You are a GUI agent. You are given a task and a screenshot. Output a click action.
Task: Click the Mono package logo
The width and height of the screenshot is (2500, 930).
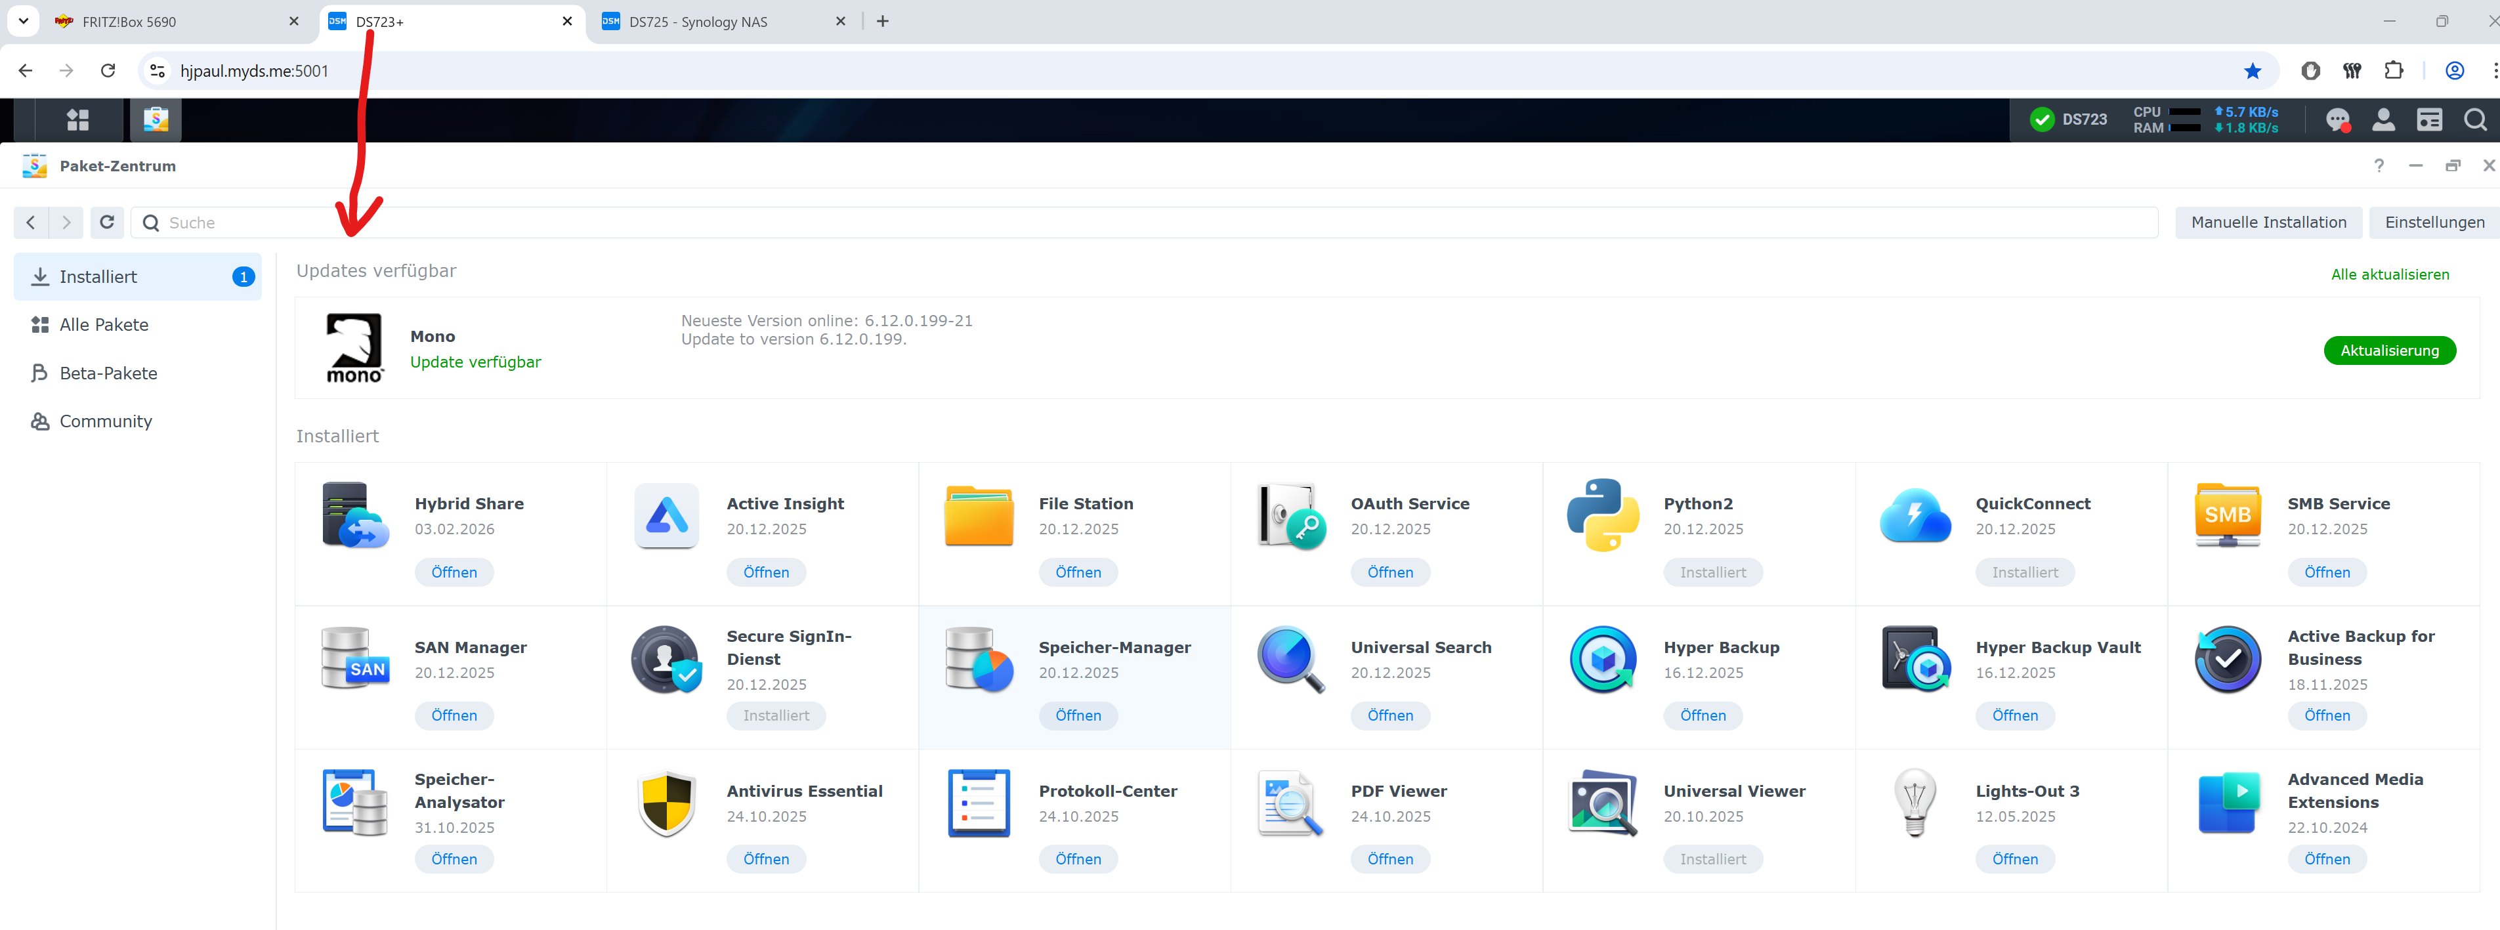pyautogui.click(x=354, y=348)
